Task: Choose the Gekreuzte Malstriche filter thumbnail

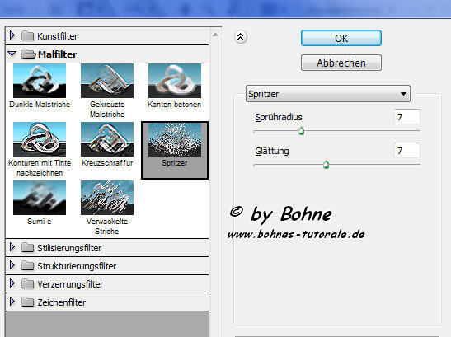Action: click(x=107, y=81)
